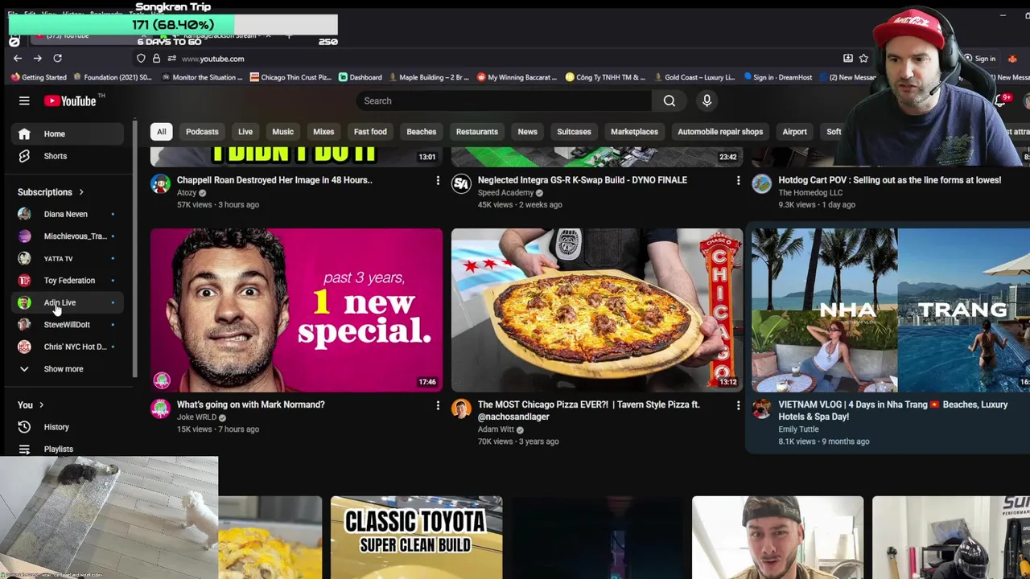Open YATTA TV subscription channel
The height and width of the screenshot is (579, 1030).
[x=68, y=258]
